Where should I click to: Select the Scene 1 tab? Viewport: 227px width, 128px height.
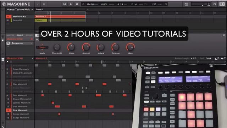[x=39, y=9]
